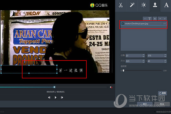The height and width of the screenshot is (114, 171).
Task: Toggle mute speaker icon
Action: [111, 87]
